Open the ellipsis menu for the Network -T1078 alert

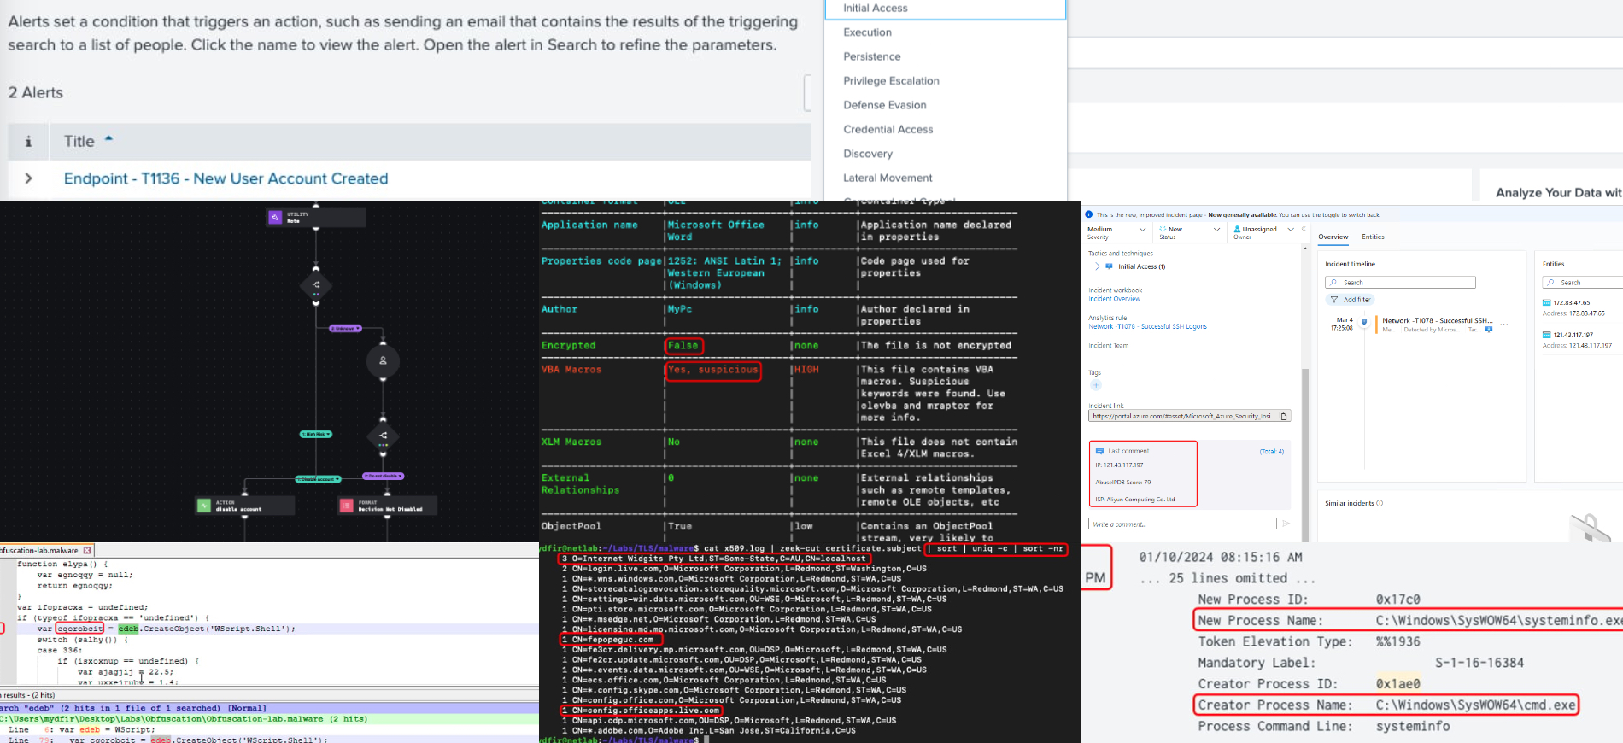click(1504, 325)
